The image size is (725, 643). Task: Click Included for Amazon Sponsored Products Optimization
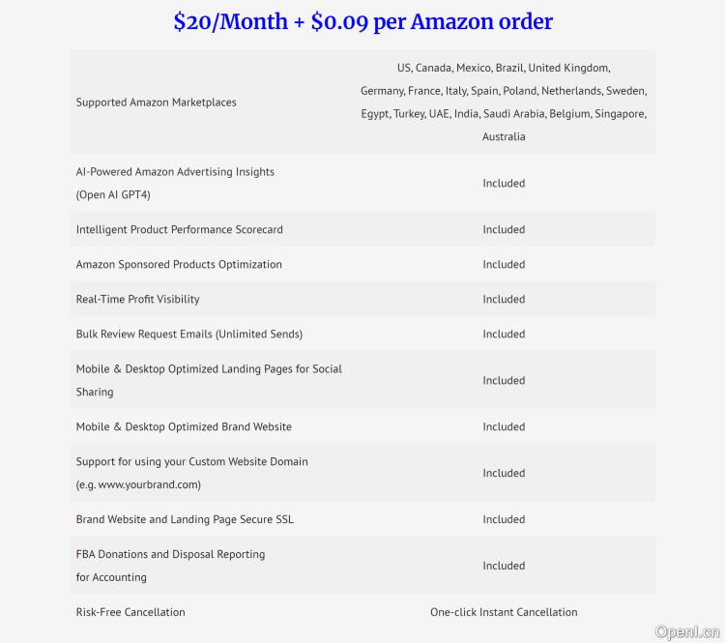[x=504, y=265]
